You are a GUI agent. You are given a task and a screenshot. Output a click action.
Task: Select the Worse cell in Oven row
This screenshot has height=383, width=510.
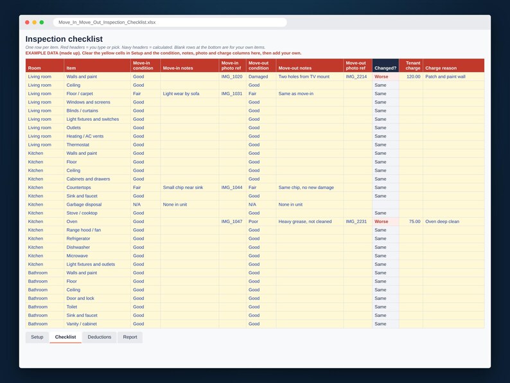pos(385,221)
